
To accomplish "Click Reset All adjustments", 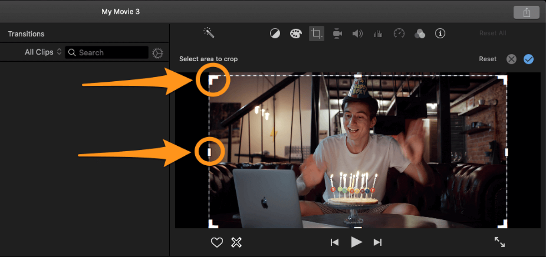I will tap(493, 33).
